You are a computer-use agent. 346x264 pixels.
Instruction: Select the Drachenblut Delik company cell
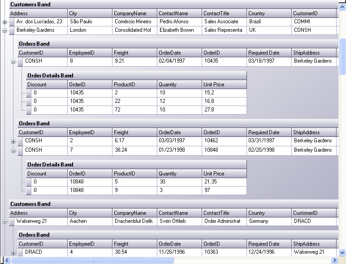pyautogui.click(x=134, y=221)
